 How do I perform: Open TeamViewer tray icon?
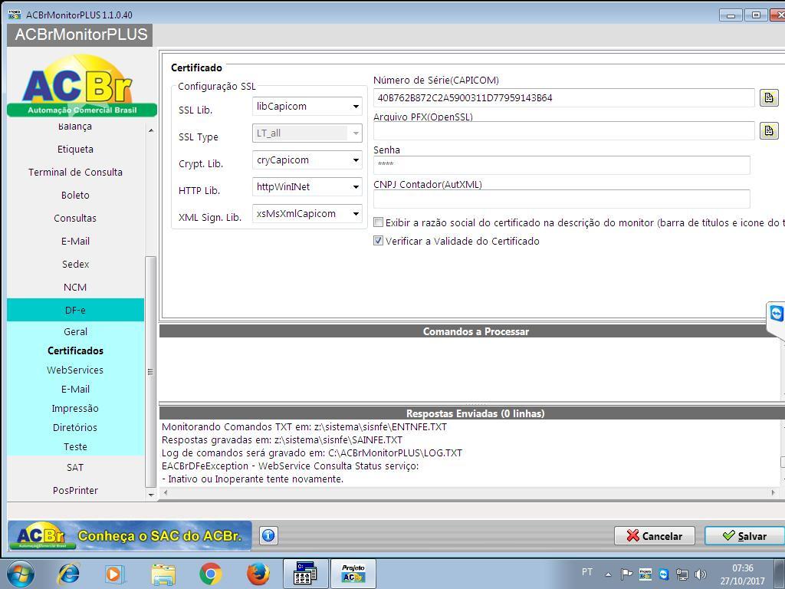coord(664,574)
